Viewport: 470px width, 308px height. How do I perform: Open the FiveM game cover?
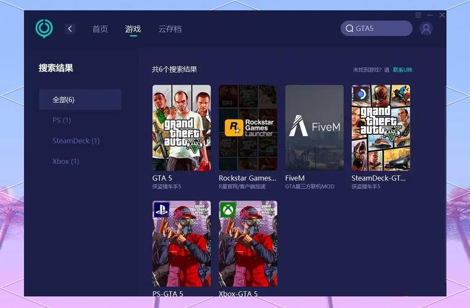[x=314, y=128]
